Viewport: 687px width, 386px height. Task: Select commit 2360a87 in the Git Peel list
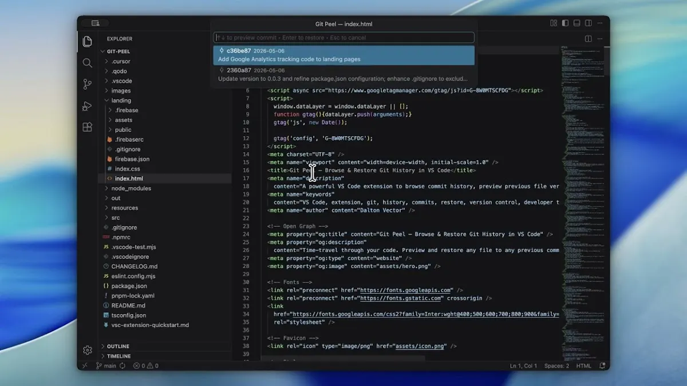(x=343, y=74)
